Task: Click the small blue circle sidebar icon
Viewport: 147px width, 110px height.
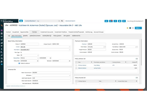Action: 2,64
